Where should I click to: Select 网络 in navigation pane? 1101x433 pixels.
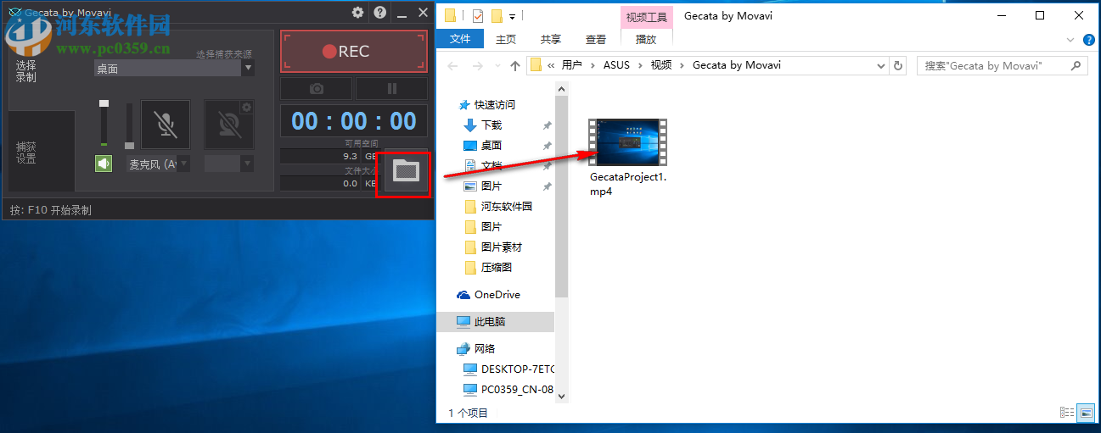point(485,349)
